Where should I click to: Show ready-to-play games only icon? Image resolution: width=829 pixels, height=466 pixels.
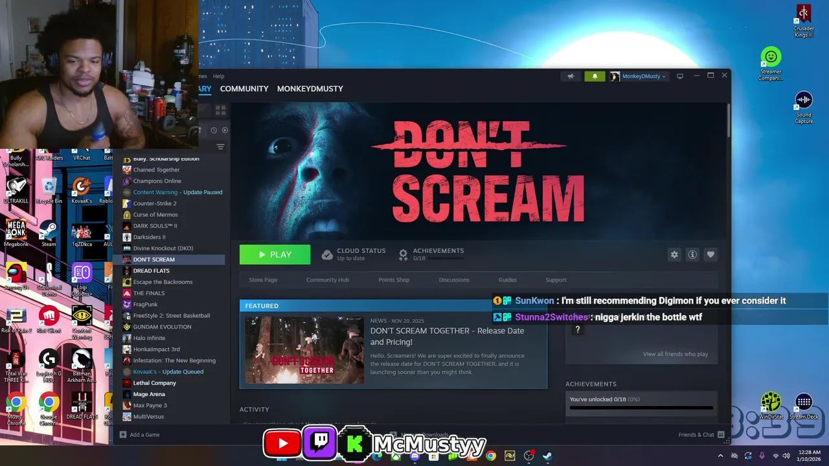click(225, 130)
